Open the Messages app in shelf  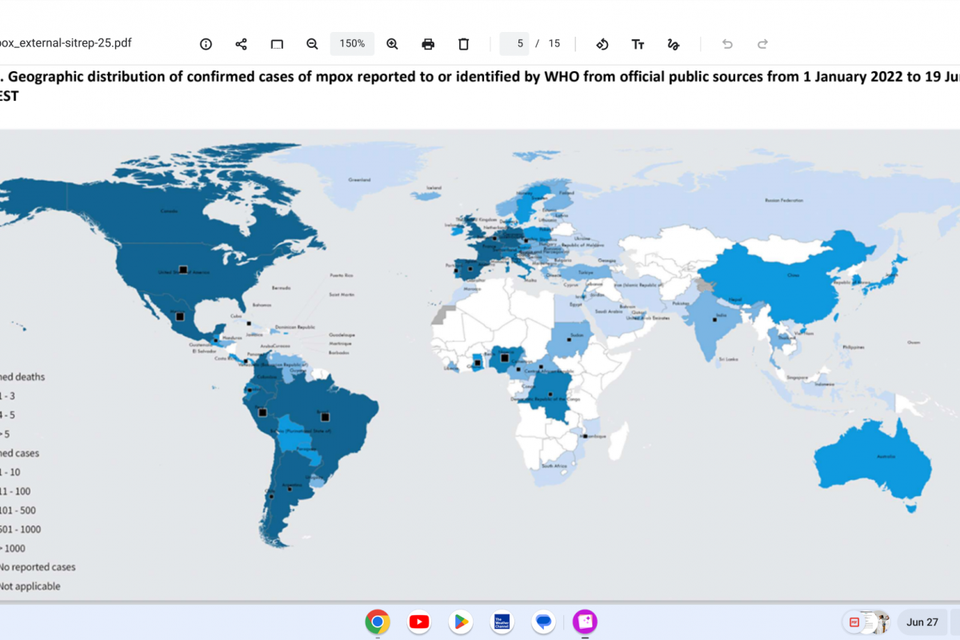point(544,622)
